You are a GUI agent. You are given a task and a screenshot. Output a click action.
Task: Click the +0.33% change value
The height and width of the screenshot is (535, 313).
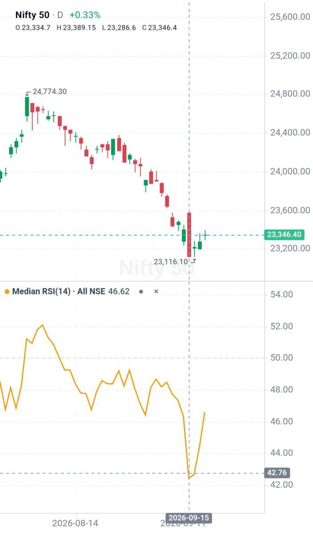(85, 15)
